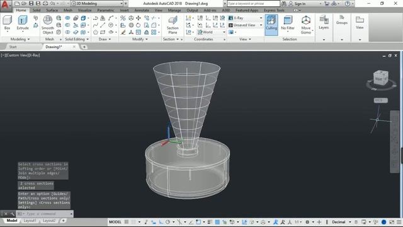Open the Layers panel
Screen dimensions: 403x227
[324, 23]
